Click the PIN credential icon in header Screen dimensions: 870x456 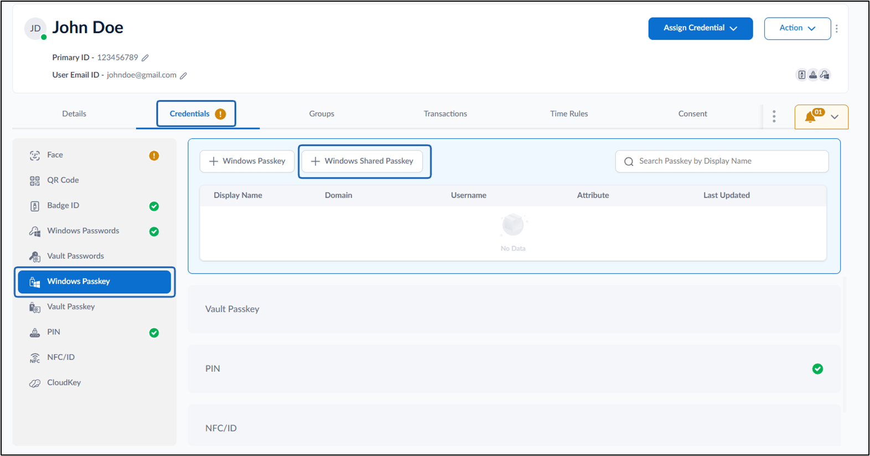[813, 75]
